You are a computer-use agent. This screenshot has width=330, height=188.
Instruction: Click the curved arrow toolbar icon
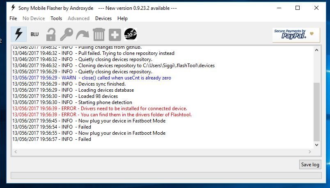tap(82, 35)
